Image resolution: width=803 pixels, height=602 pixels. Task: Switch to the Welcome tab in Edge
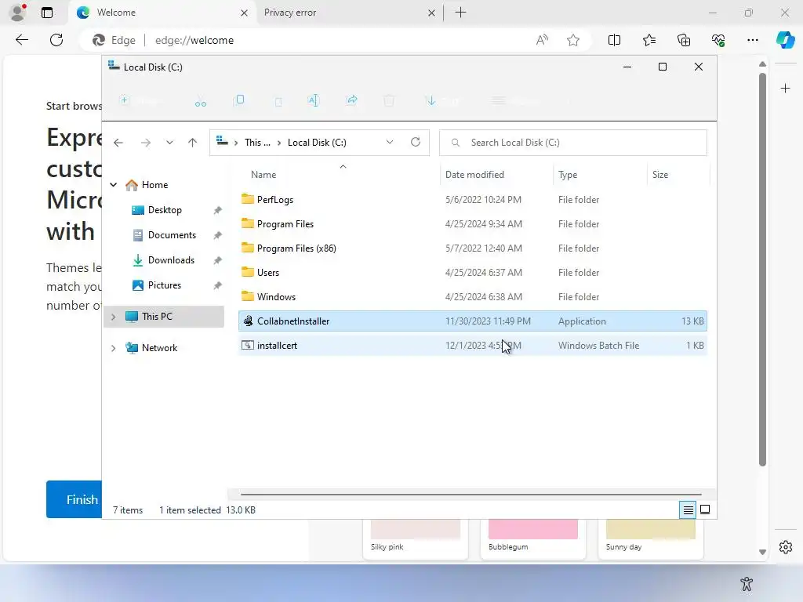point(162,13)
